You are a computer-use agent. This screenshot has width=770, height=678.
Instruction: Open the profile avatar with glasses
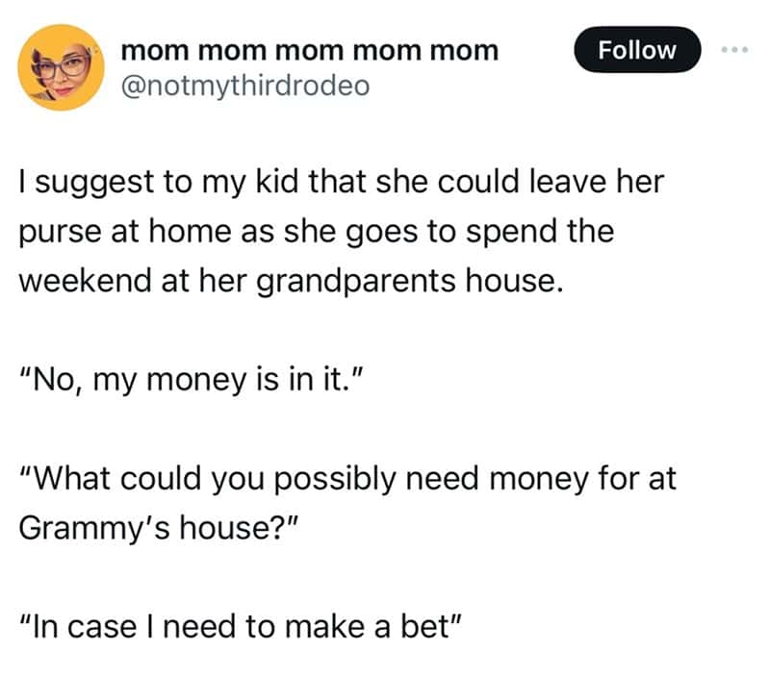[61, 67]
